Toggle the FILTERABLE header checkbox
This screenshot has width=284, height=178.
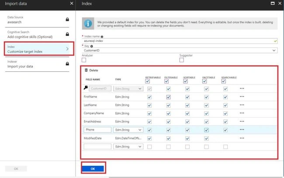click(x=166, y=81)
